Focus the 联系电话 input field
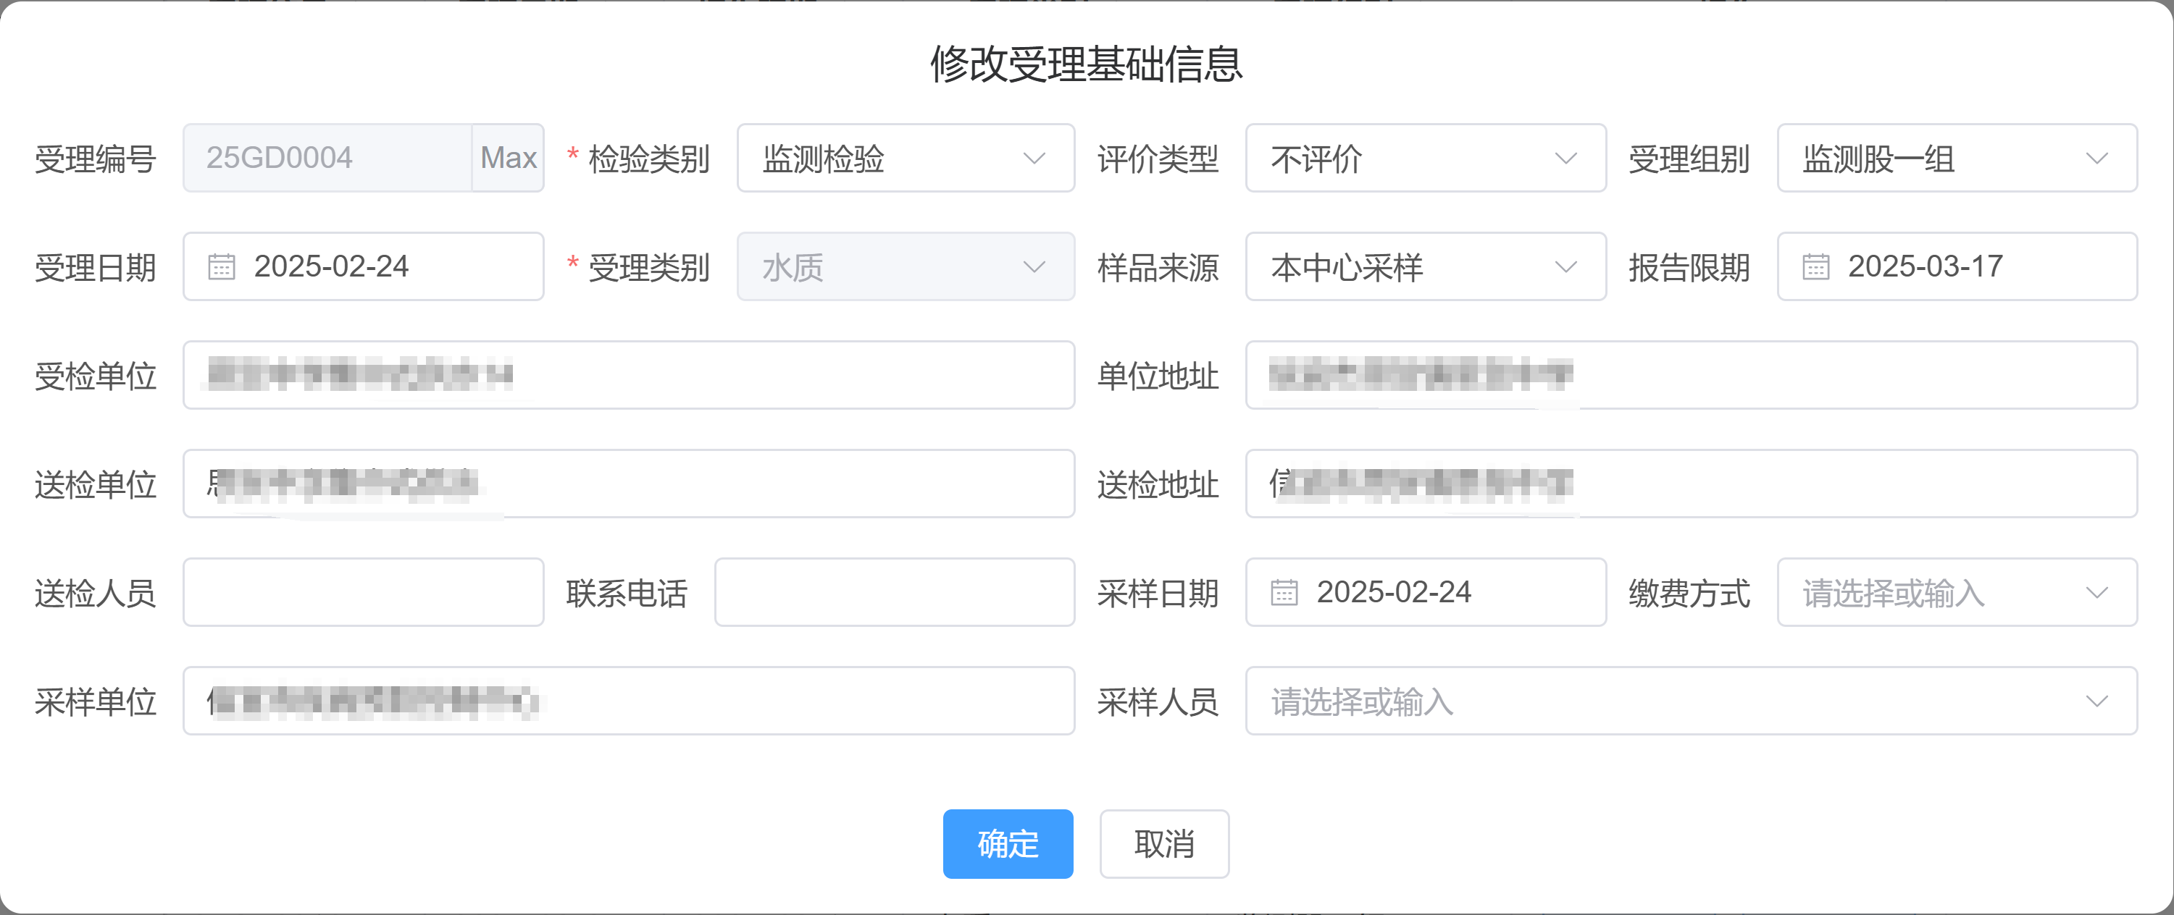2174x915 pixels. click(x=894, y=592)
